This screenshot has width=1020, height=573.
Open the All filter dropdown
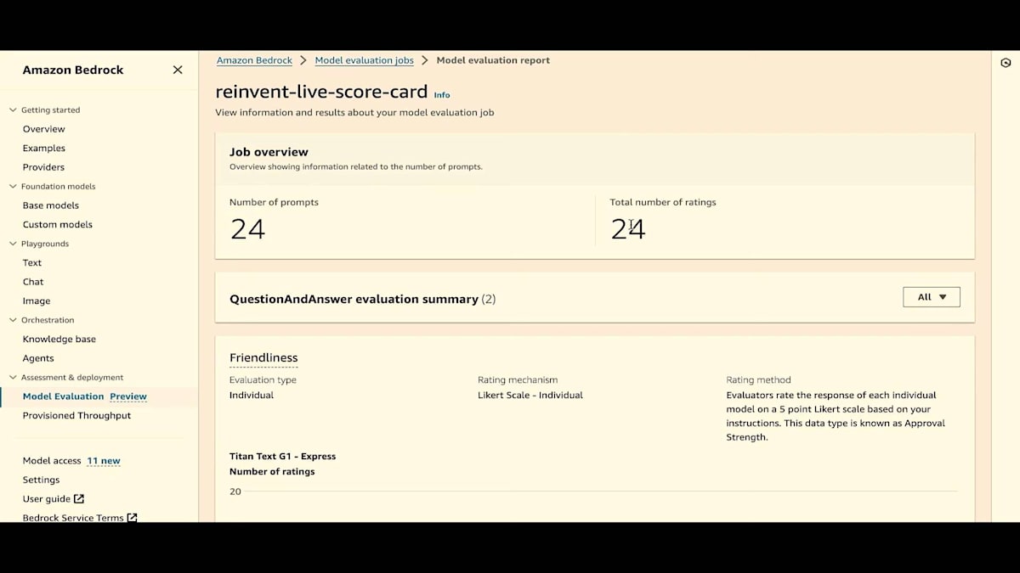[x=932, y=297]
